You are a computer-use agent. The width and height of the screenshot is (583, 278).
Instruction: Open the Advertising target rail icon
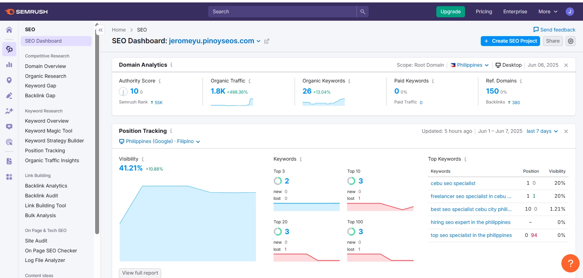(9, 142)
